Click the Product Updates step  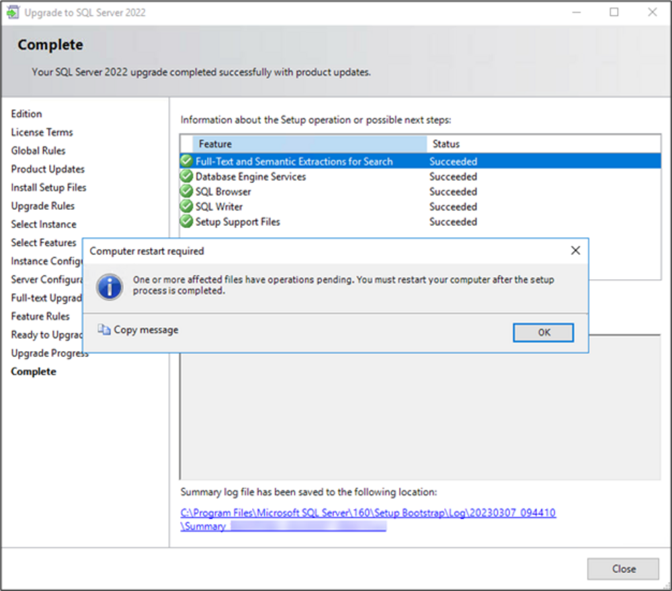click(48, 169)
